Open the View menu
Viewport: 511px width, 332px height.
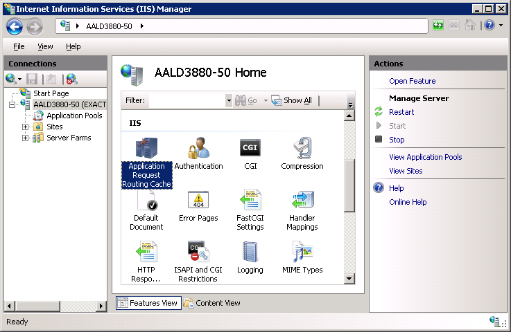click(x=45, y=46)
